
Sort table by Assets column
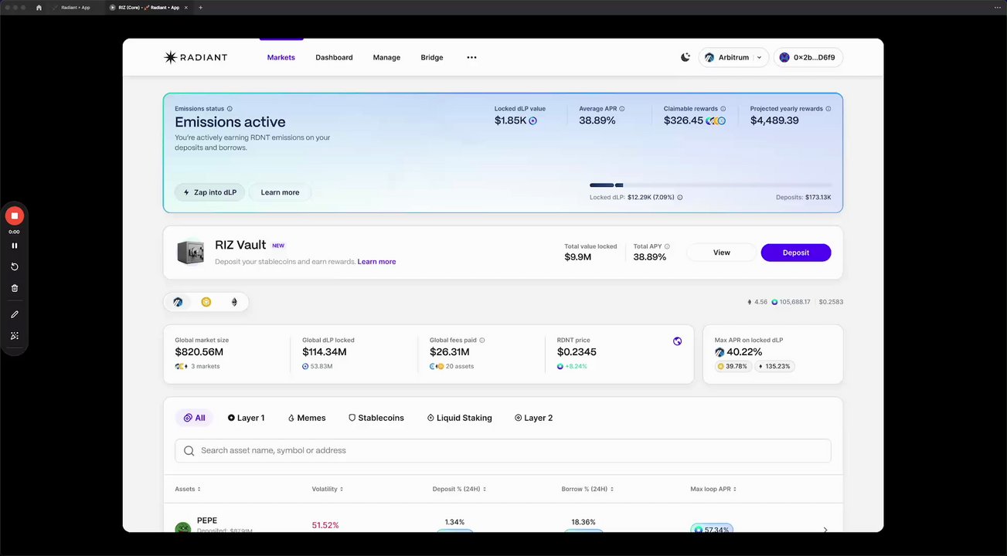(188, 489)
